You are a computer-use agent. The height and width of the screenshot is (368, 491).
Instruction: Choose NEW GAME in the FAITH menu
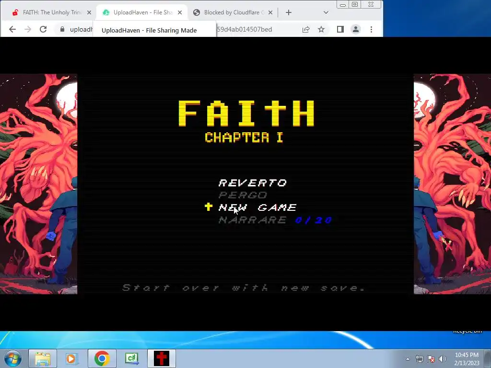257,207
